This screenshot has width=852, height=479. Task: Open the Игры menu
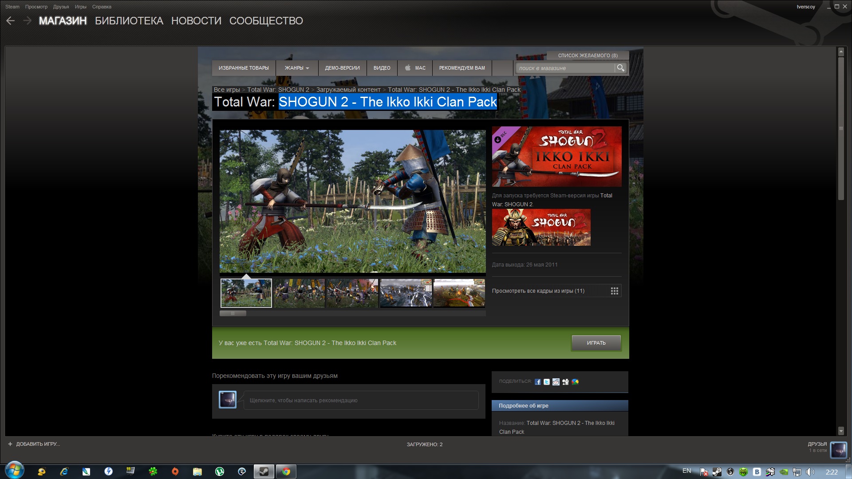pyautogui.click(x=81, y=7)
